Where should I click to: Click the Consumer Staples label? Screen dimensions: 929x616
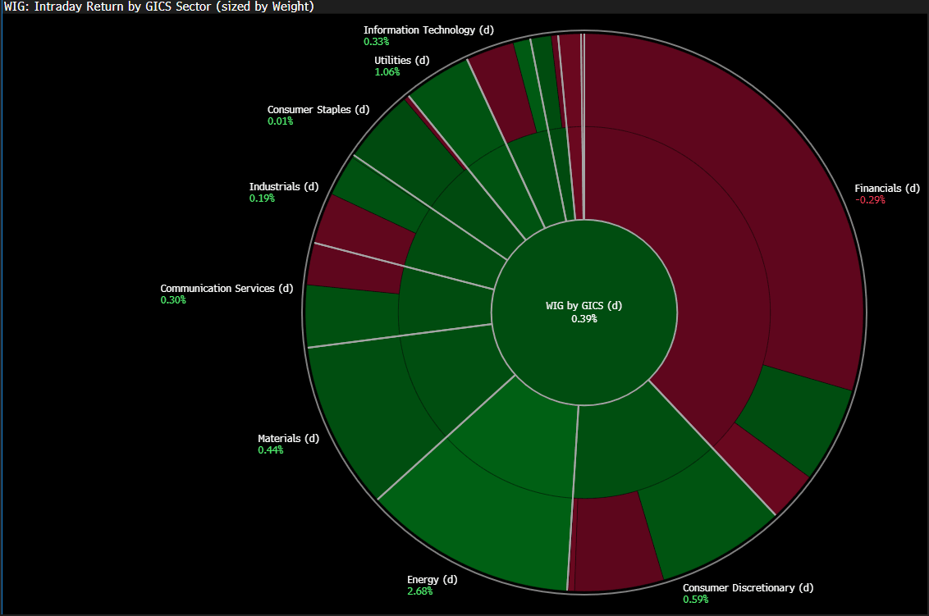[x=318, y=110]
